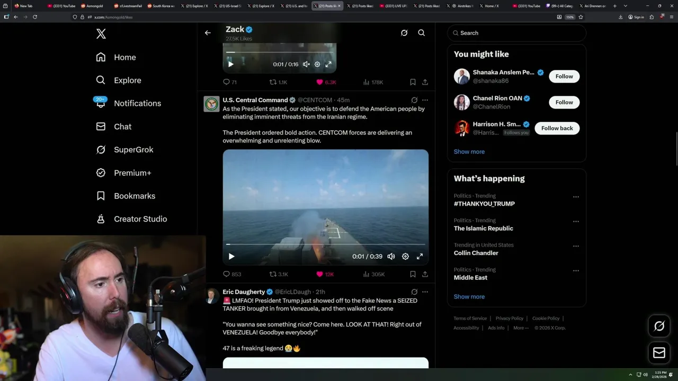
Task: View analytics showing 178K views
Action: pos(373,82)
